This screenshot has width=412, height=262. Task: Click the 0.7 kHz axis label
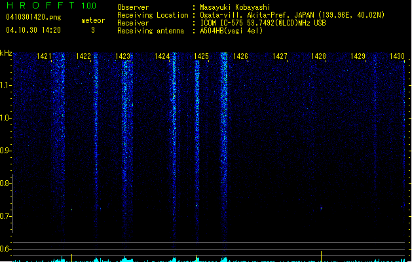[x=5, y=216]
